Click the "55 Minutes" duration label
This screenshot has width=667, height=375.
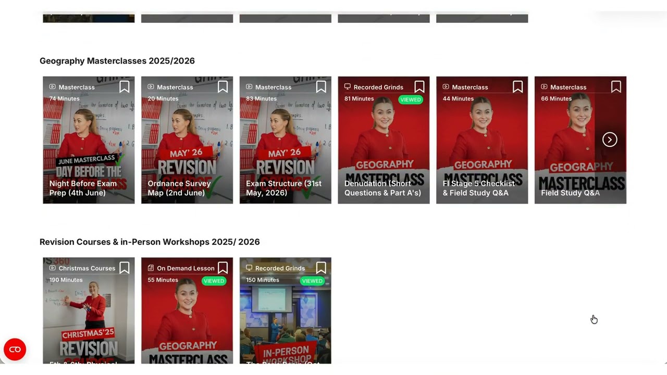coord(163,280)
